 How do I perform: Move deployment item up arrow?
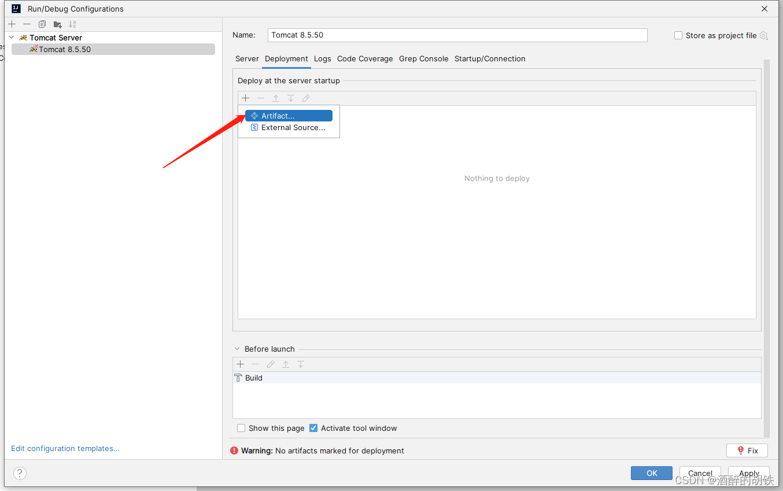(276, 98)
